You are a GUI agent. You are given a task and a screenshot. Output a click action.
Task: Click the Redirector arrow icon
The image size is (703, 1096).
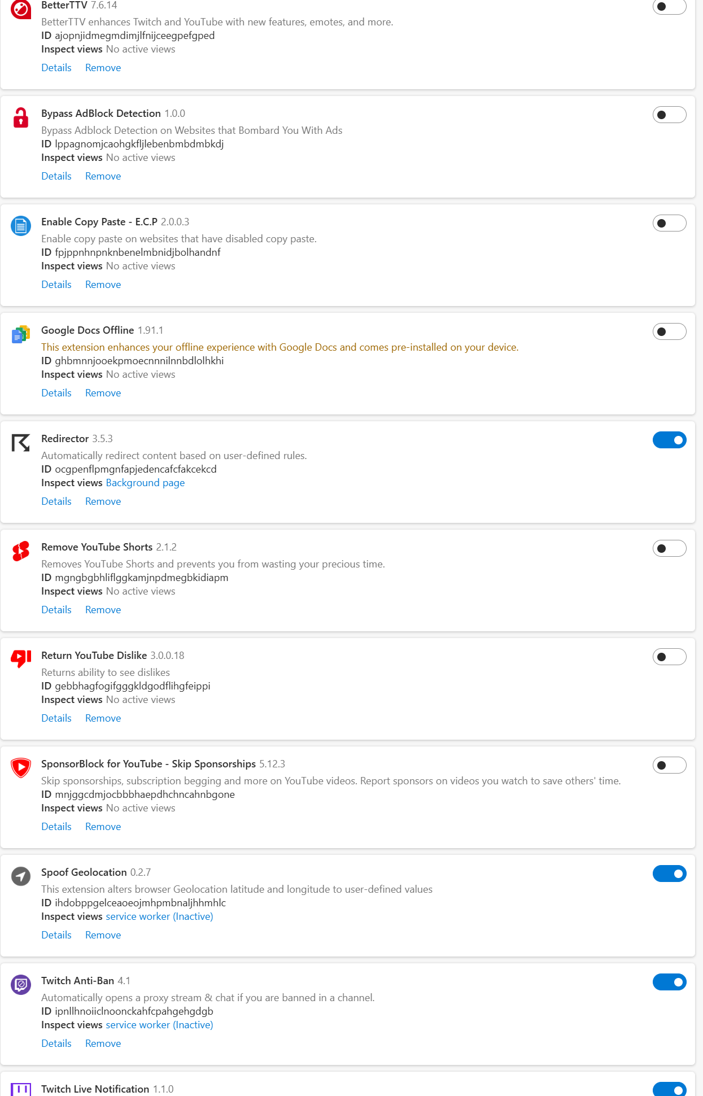point(21,443)
